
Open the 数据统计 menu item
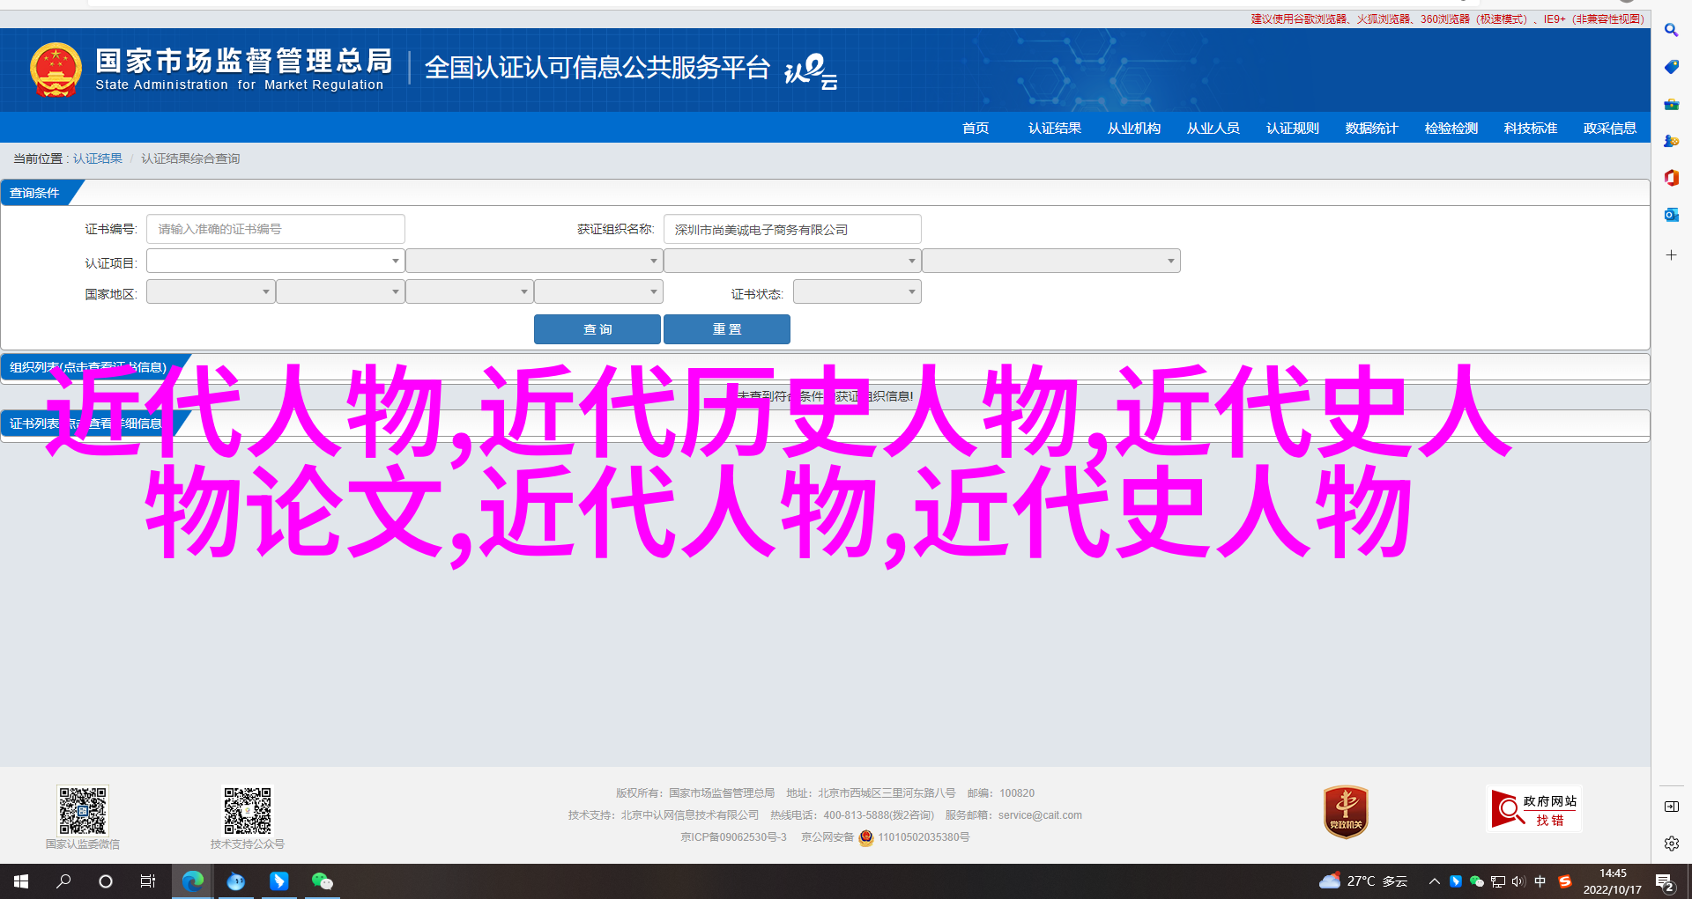(x=1372, y=129)
